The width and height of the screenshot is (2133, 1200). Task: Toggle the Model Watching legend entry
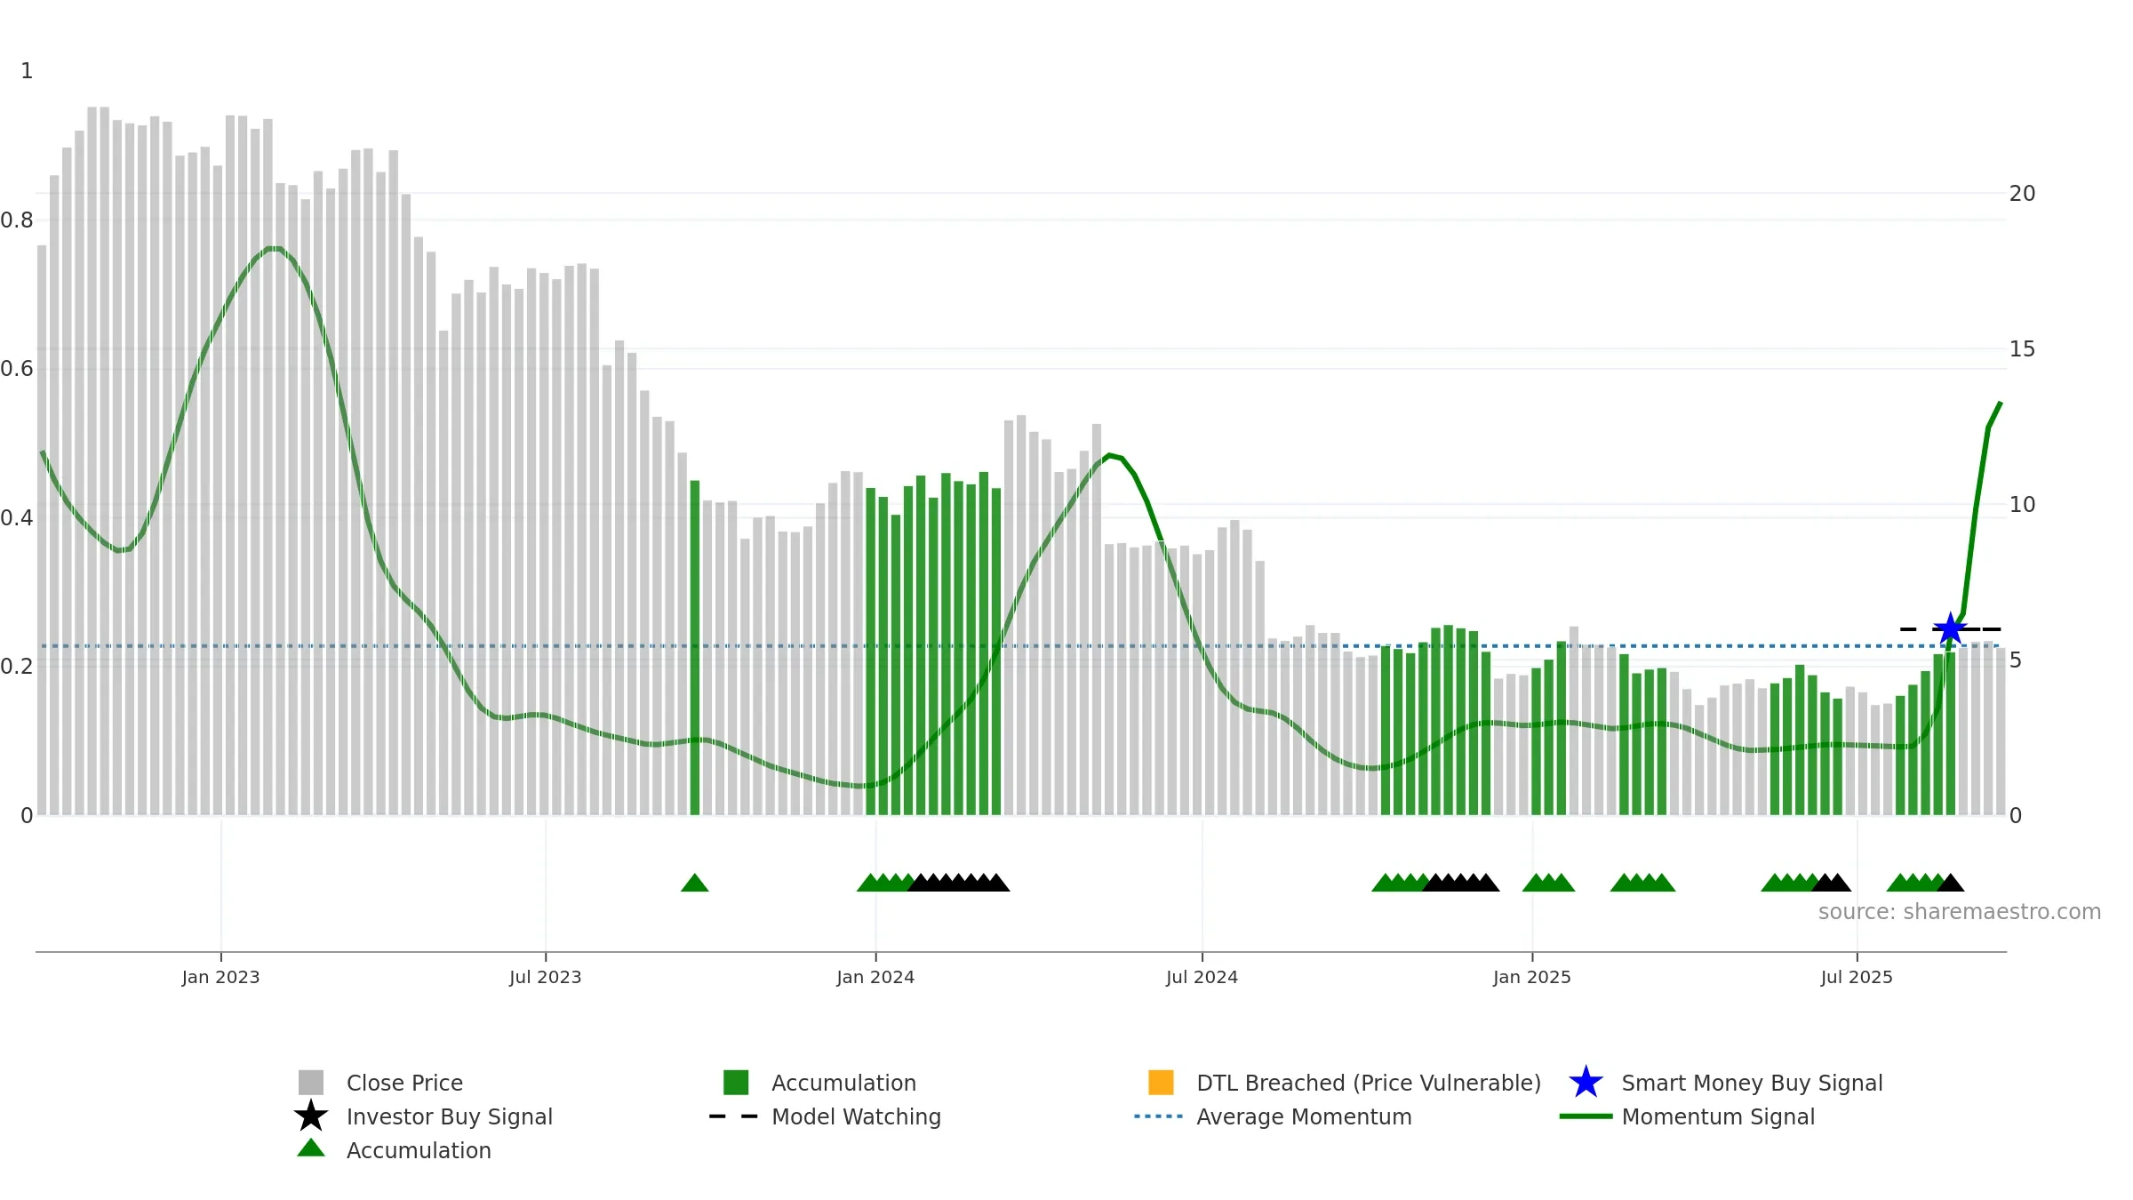825,1116
